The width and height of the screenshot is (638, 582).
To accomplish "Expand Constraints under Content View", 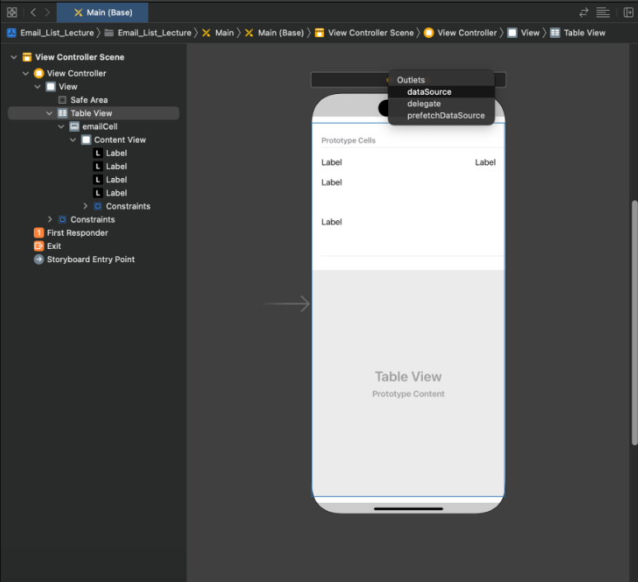I will click(x=86, y=206).
